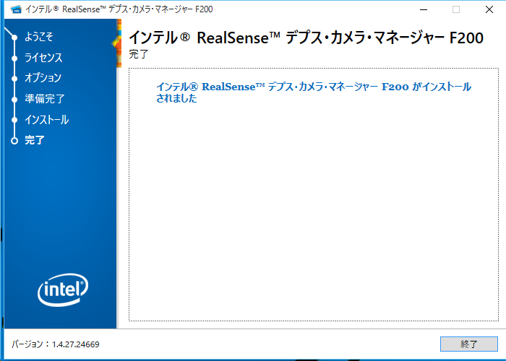
Task: Select the インストール step in sidebar
Action: pos(47,120)
